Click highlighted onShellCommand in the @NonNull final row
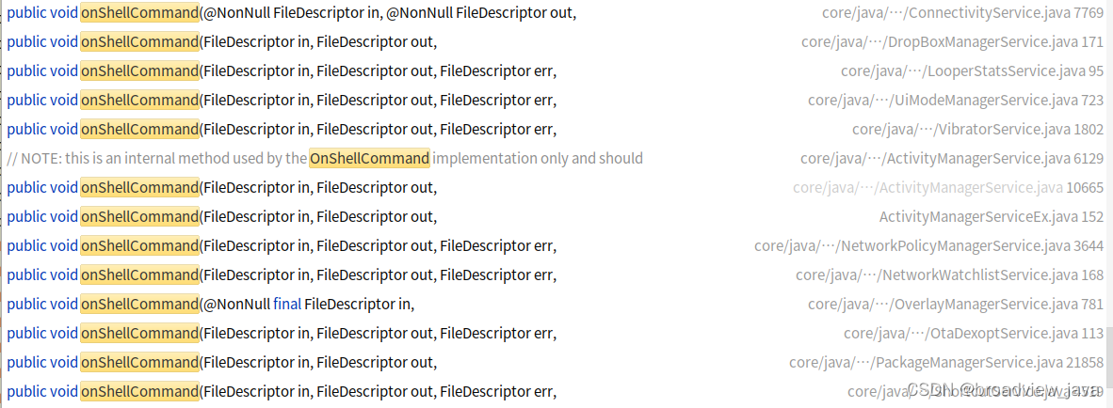Image resolution: width=1113 pixels, height=408 pixels. tap(140, 304)
